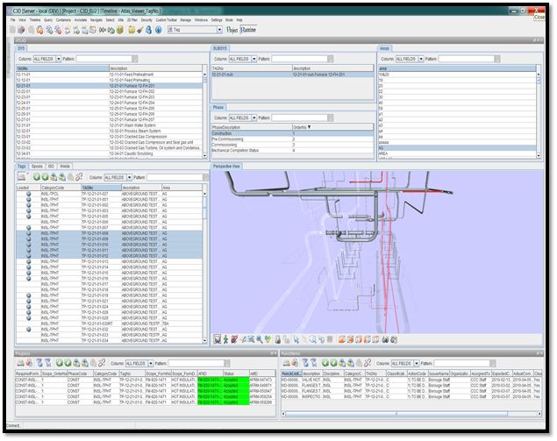Toggle Loaded indicator for TP-12-21-01-003 row
Viewport: 557px width, 441px height.
click(x=28, y=211)
